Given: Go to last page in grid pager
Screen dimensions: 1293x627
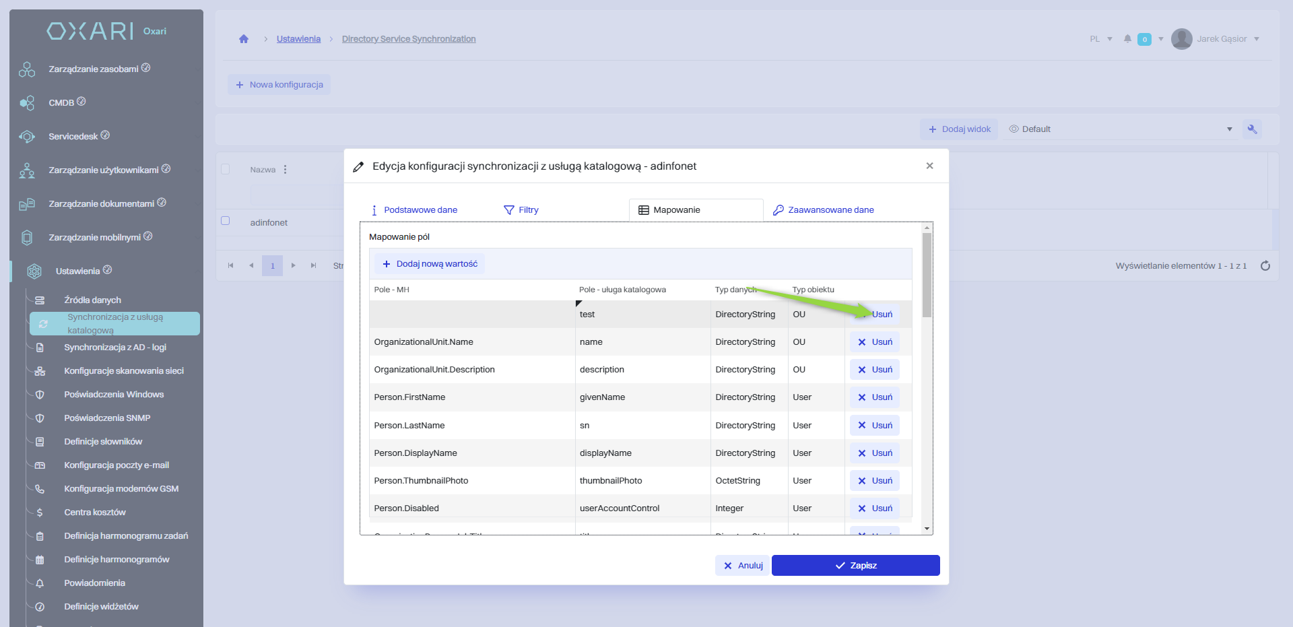Looking at the screenshot, I should tap(313, 266).
